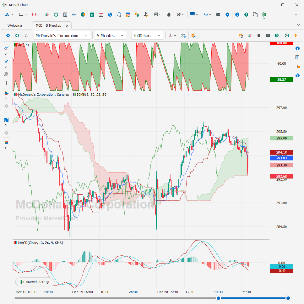
Task: Click McDonald's Corporation: Candles legend
Action: point(41,94)
